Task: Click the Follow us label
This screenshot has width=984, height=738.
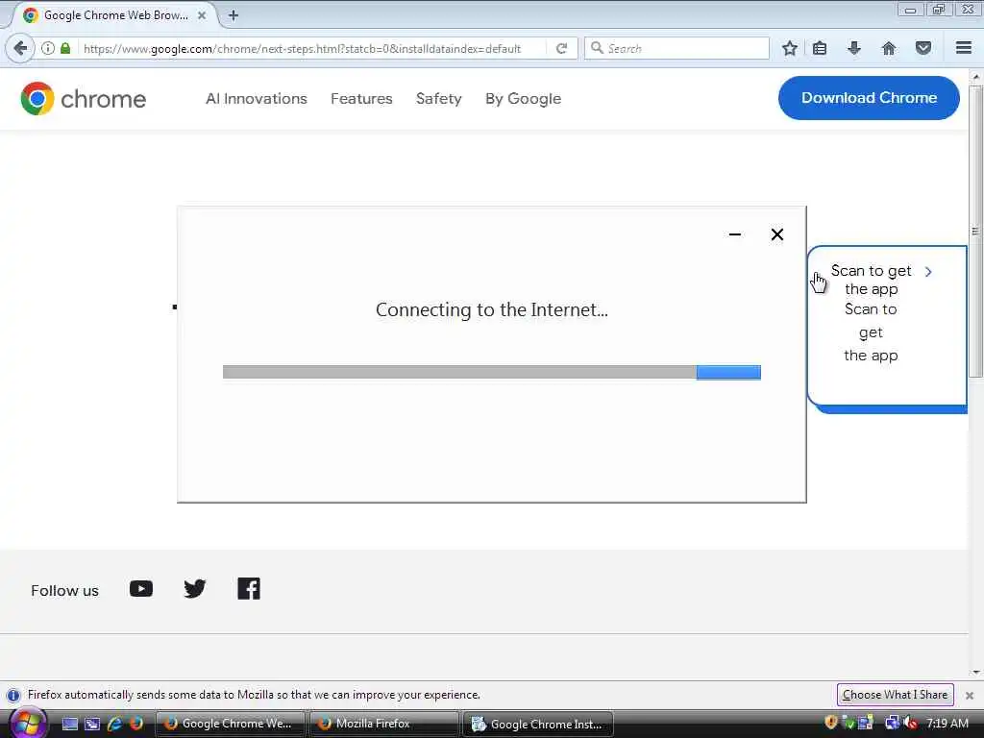Action: [64, 591]
